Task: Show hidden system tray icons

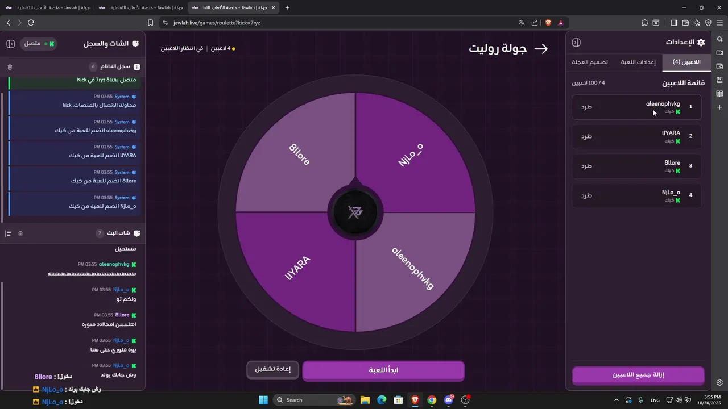Action: coord(617,400)
